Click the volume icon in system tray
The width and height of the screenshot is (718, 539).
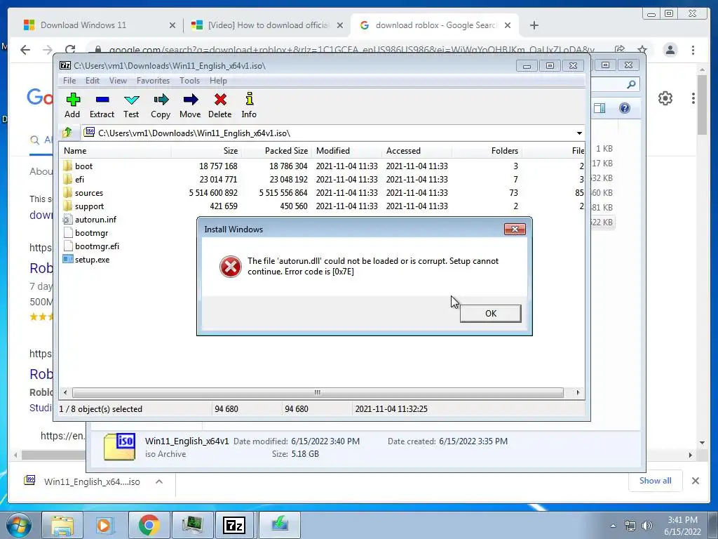(647, 526)
